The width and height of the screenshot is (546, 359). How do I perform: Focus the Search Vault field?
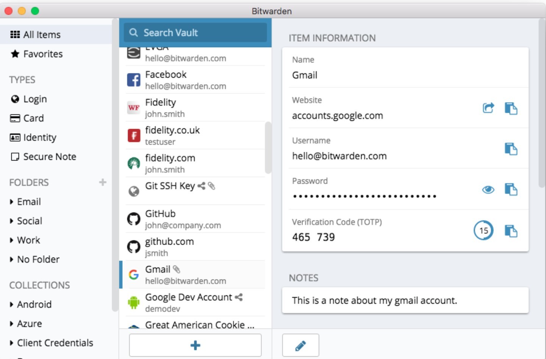click(x=195, y=33)
